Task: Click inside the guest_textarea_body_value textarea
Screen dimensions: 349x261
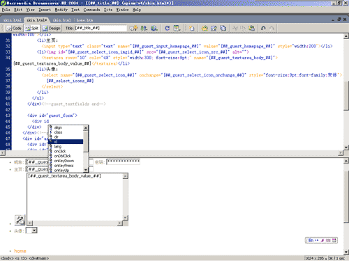Action: (75, 197)
